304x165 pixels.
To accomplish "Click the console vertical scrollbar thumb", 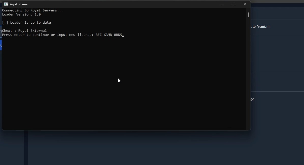I will [248, 14].
